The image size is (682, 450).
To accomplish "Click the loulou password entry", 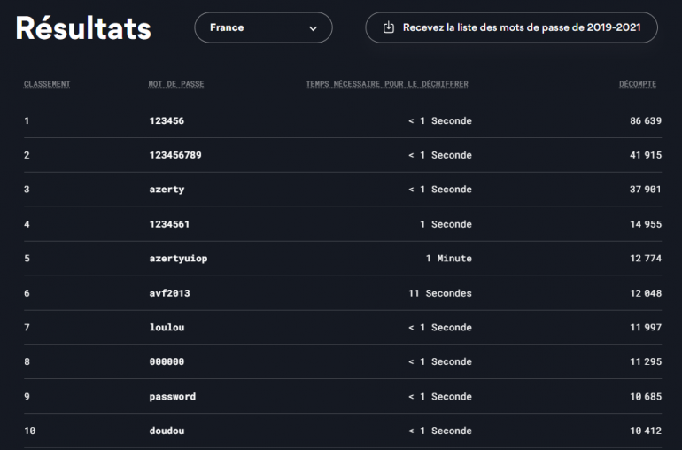I will pyautogui.click(x=167, y=328).
